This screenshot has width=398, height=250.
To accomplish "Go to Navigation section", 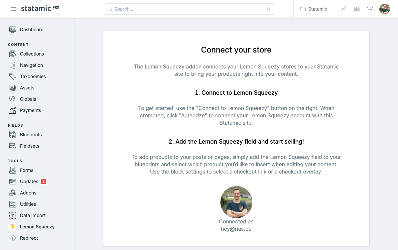I will [31, 65].
